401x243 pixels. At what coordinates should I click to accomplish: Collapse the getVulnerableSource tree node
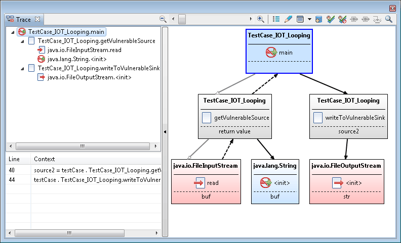(22, 41)
